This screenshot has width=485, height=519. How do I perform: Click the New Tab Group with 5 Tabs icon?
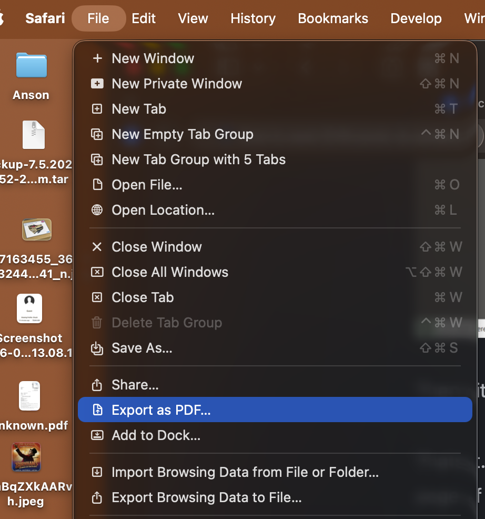(x=97, y=159)
